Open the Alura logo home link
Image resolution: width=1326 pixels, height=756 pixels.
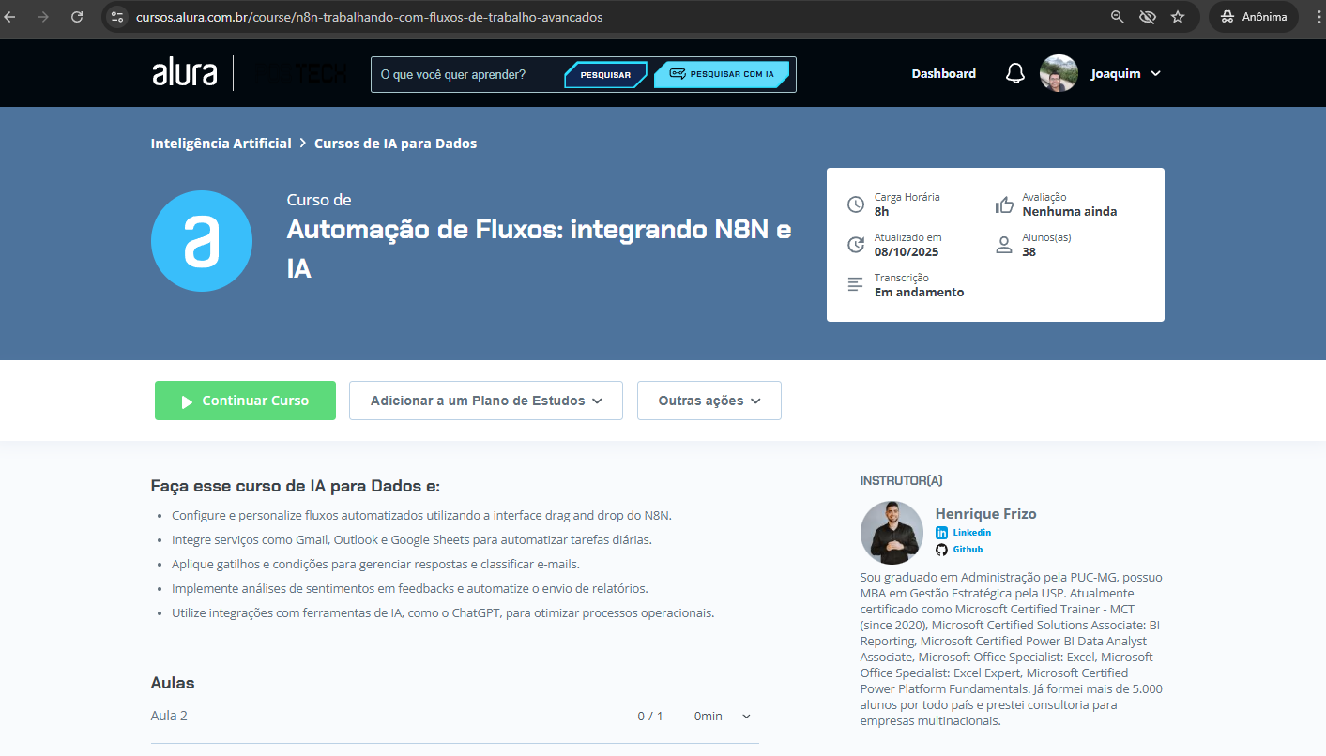pyautogui.click(x=185, y=73)
